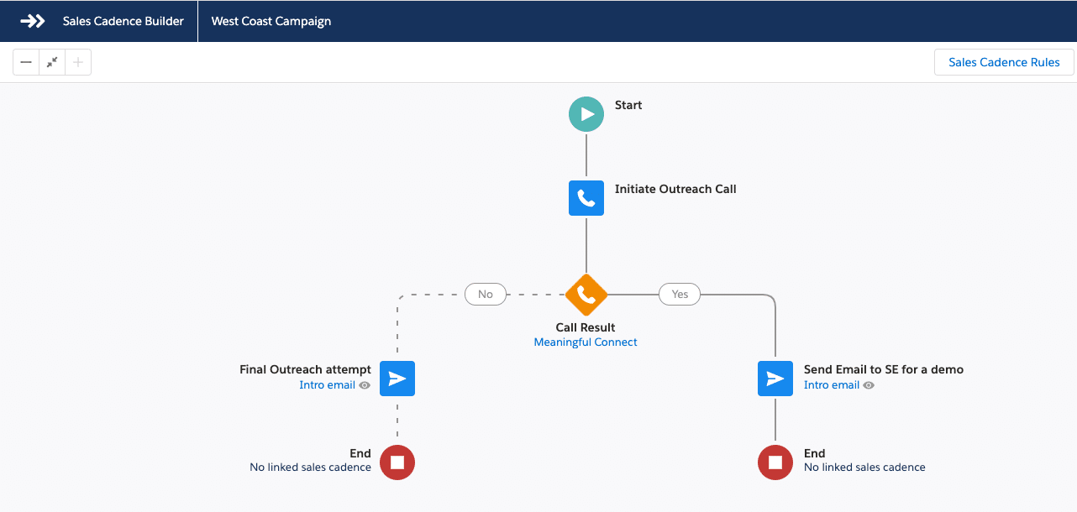
Task: Click the Sales Cadence Builder arrow logo
Action: tap(33, 21)
